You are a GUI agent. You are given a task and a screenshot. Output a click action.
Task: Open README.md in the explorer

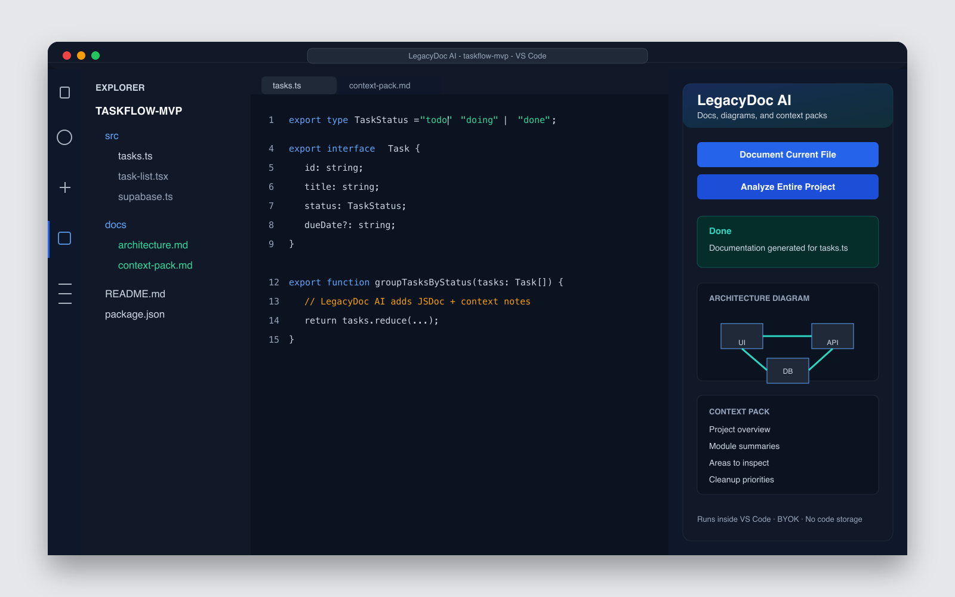[135, 294]
